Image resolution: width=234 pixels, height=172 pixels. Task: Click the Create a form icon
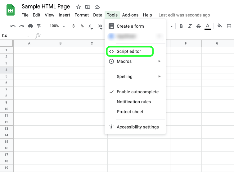coord(111,26)
